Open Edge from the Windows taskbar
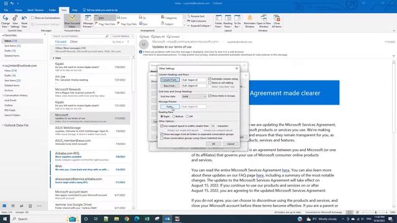Image resolution: width=397 pixels, height=223 pixels. pyautogui.click(x=136, y=219)
